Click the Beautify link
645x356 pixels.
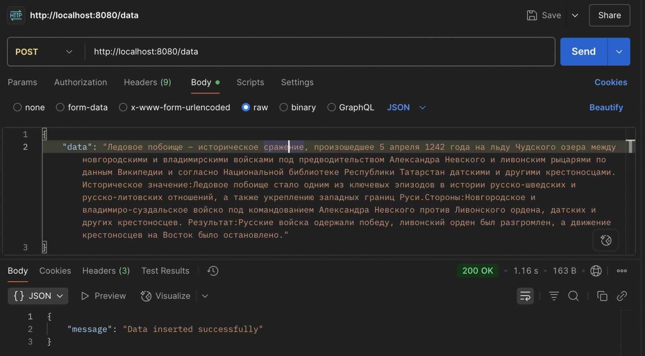[x=606, y=107]
